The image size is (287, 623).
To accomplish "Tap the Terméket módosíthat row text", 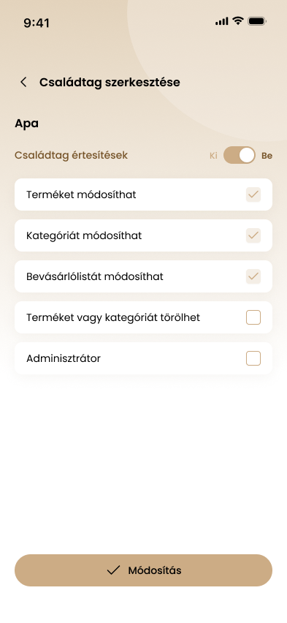I will pos(81,195).
